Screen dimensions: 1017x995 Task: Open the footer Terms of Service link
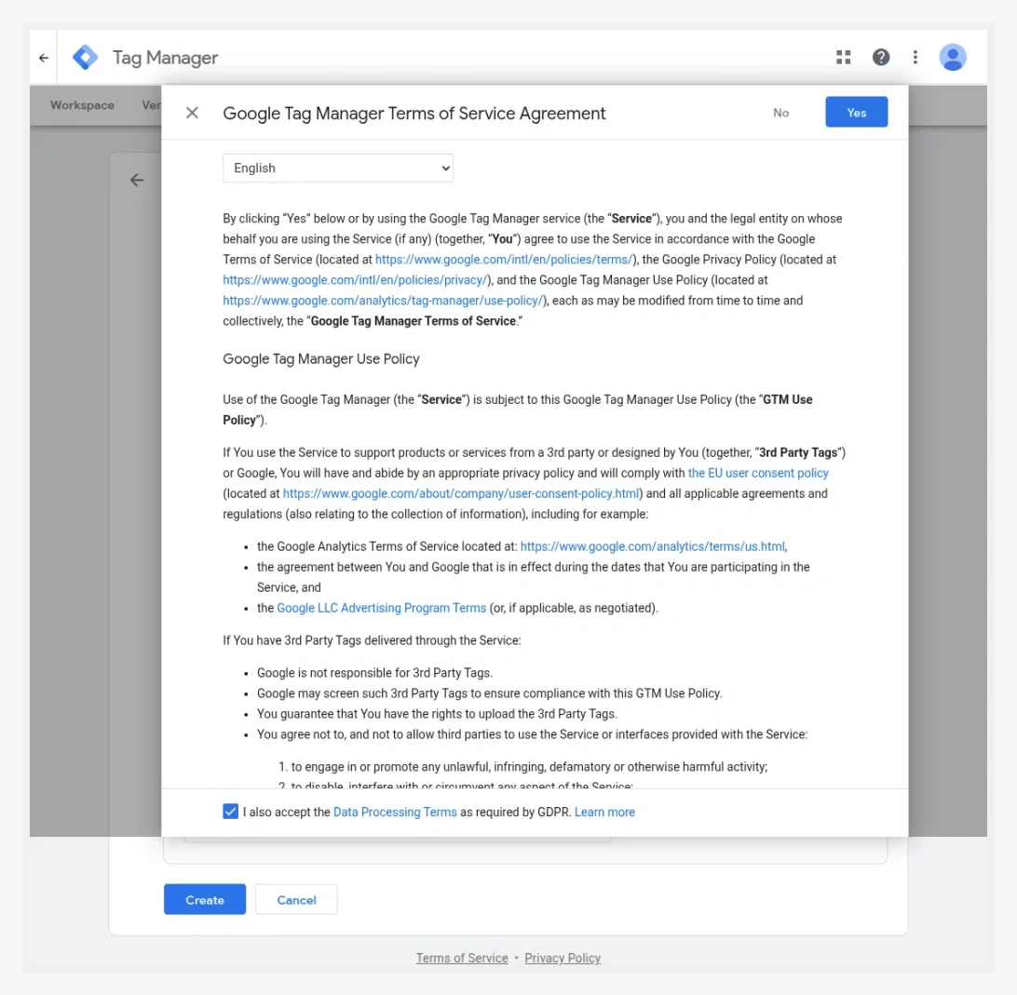click(x=462, y=958)
